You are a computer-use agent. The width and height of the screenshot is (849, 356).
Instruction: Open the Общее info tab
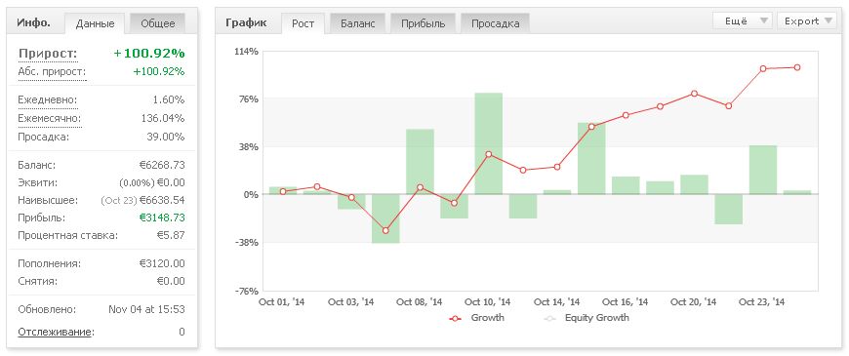click(x=157, y=23)
